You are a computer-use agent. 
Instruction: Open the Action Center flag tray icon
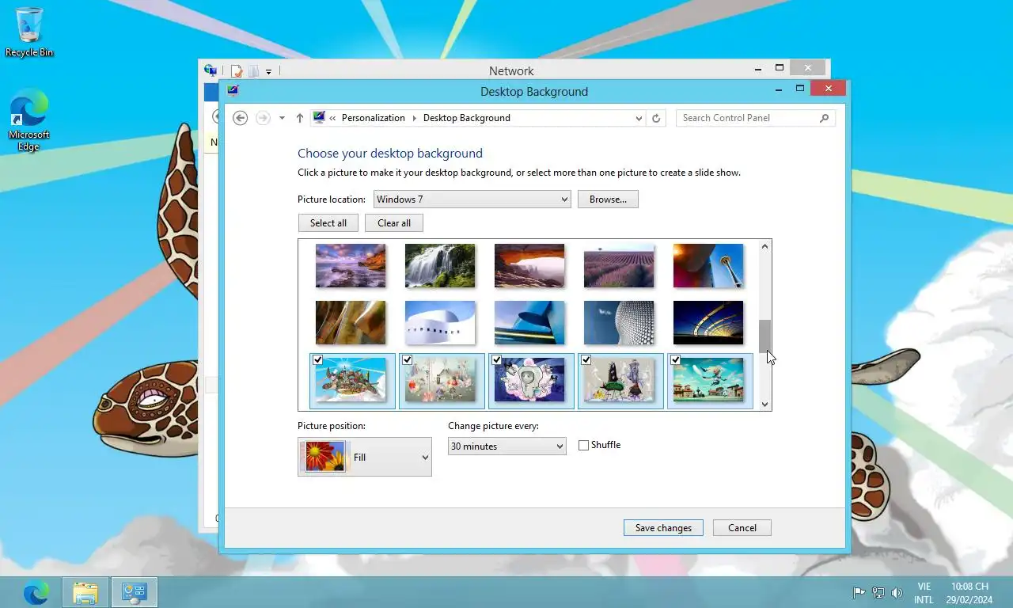pyautogui.click(x=859, y=593)
